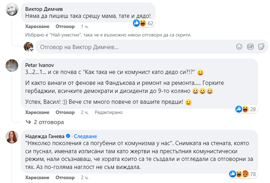View the 28 reactions on Petar's comment
This screenshot has width=270, height=183.
(247, 109)
